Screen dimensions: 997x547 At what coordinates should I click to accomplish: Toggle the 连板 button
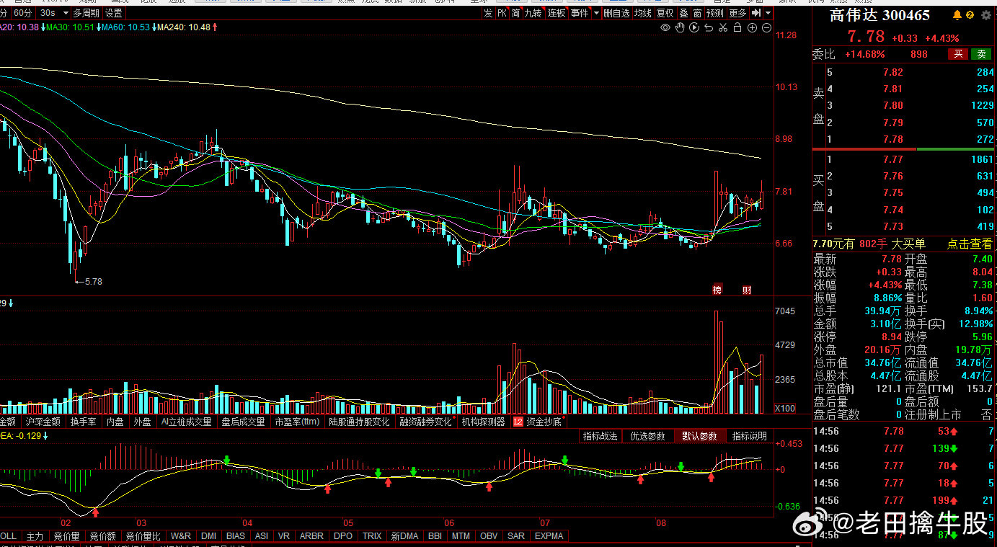click(556, 13)
